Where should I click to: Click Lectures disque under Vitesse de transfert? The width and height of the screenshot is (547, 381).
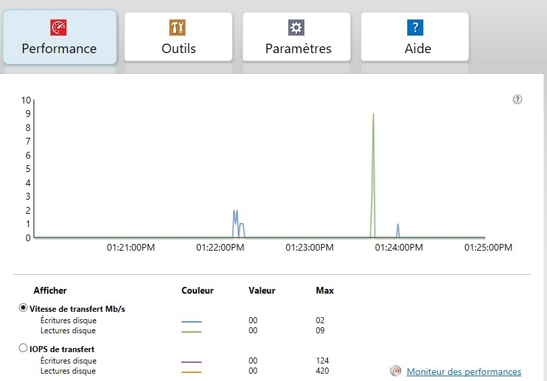pos(68,331)
